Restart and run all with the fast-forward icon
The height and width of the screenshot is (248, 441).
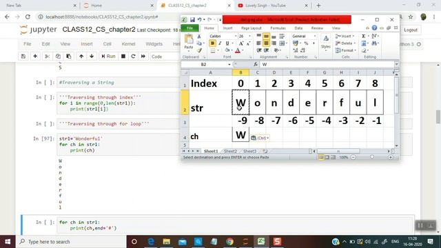coord(143,56)
